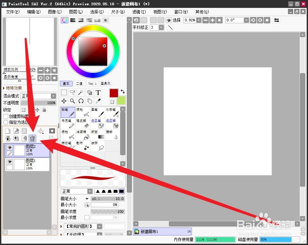Select 指定为选区来源 radio button
308x245 pixels.
tap(6, 122)
